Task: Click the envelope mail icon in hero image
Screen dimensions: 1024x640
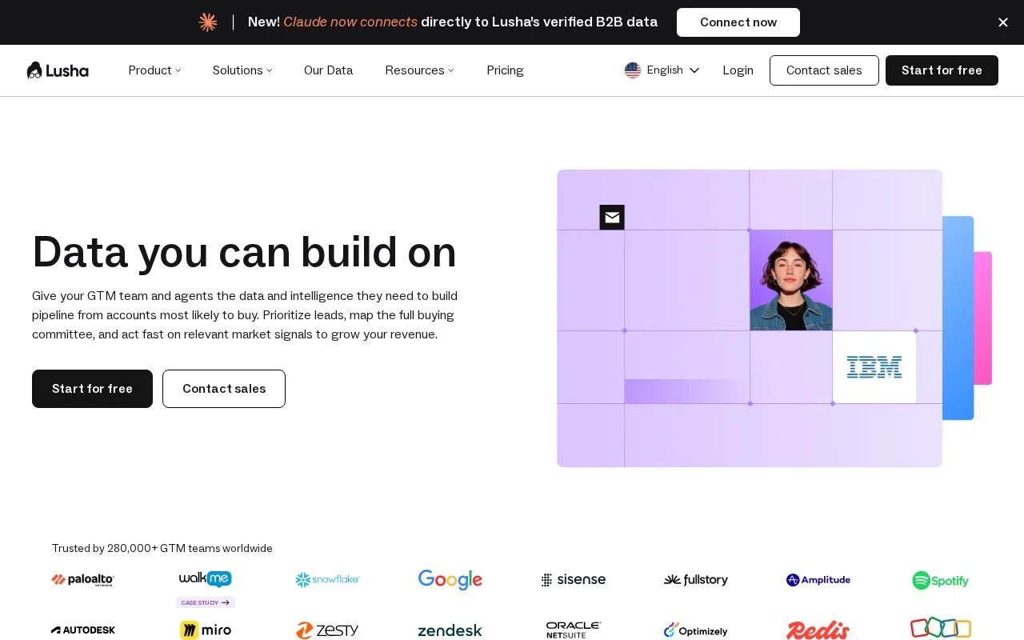Action: 612,217
